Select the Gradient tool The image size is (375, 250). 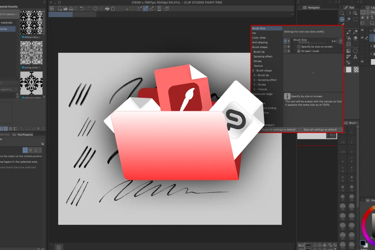349,51
